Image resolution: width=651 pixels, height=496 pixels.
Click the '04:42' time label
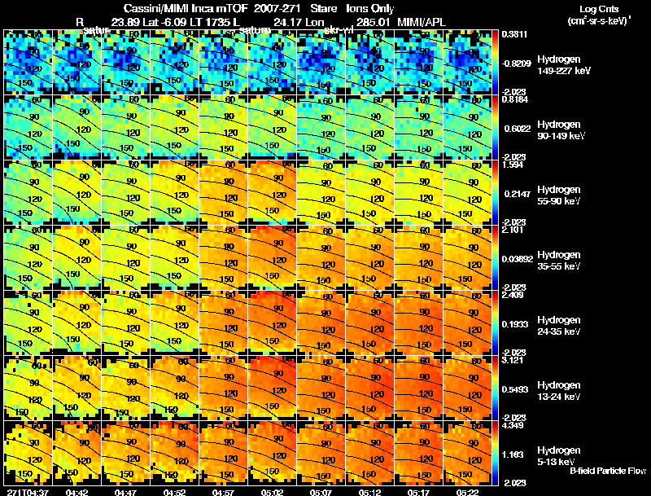click(76, 492)
